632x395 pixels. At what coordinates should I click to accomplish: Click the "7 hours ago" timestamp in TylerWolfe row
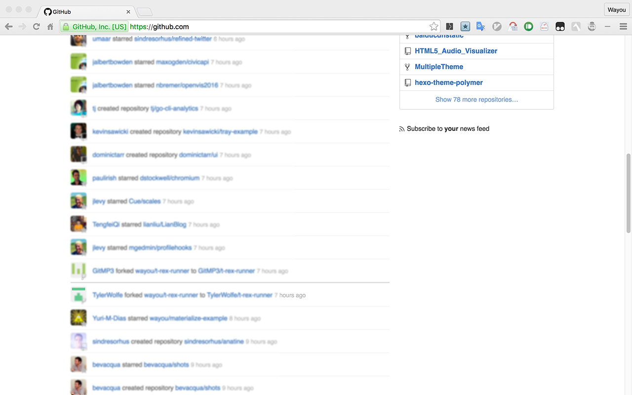[290, 295]
